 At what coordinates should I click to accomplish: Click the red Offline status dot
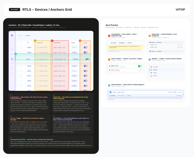click(110, 70)
